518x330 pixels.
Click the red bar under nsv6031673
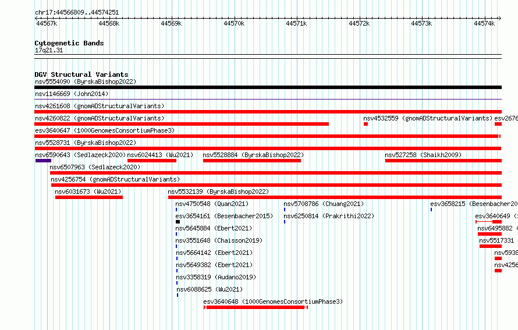coord(89,197)
